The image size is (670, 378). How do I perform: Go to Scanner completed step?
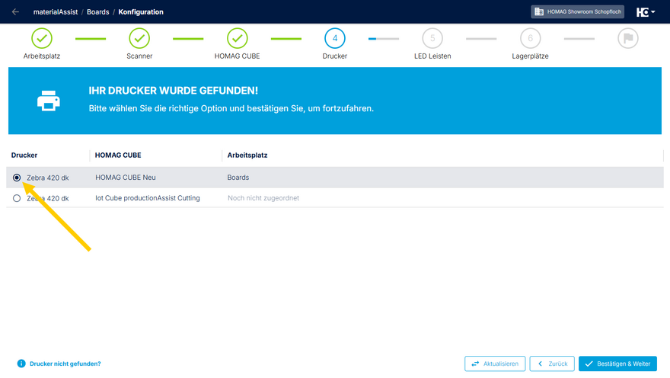(x=139, y=38)
